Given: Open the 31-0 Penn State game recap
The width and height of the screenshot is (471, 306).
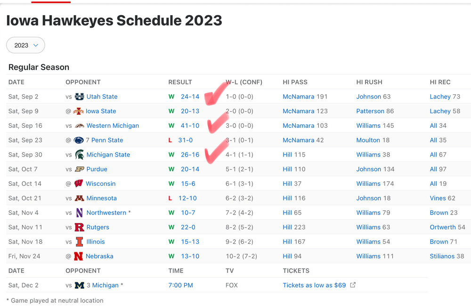Looking at the screenshot, I should [185, 140].
